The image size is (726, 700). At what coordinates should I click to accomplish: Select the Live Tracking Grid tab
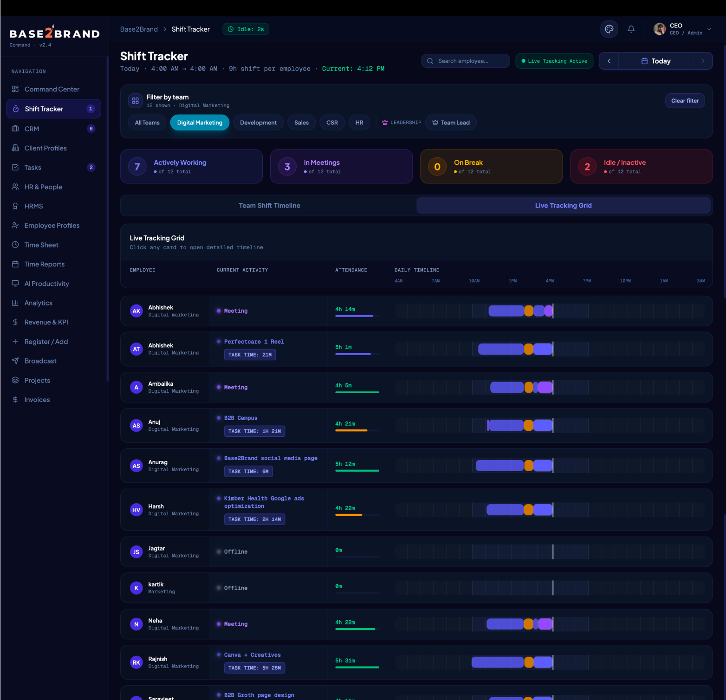(563, 206)
